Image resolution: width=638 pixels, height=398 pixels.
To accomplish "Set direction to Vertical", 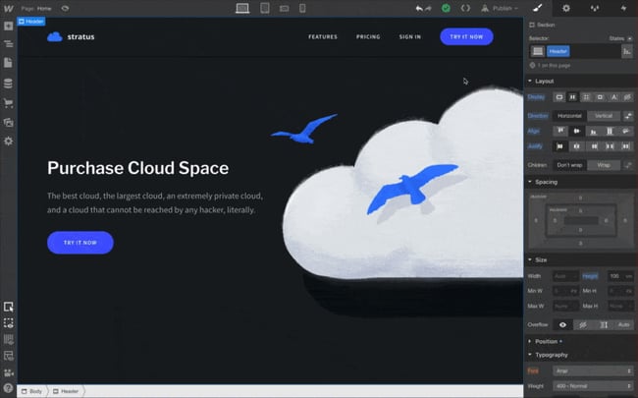I will (x=603, y=115).
